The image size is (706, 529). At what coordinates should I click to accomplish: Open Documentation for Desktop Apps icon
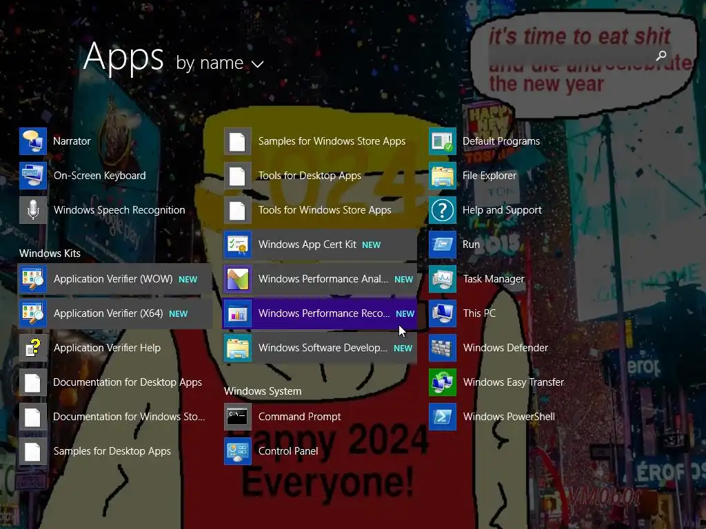[x=33, y=382]
